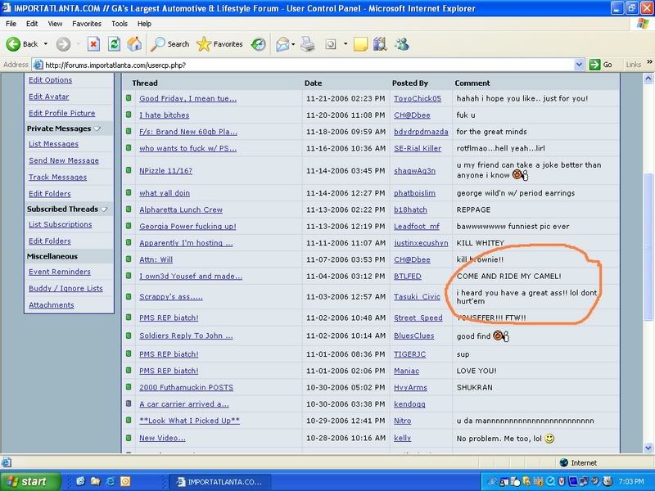
Task: Collapse the Subscribed Threads section
Action: coord(104,209)
